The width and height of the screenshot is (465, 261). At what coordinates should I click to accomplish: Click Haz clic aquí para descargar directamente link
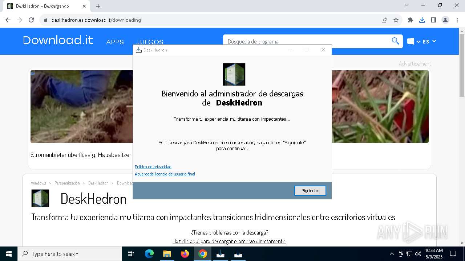point(229,241)
